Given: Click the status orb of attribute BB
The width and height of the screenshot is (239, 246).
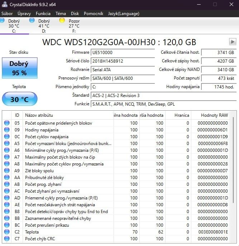Looking at the screenshot, I should coord(7,218).
